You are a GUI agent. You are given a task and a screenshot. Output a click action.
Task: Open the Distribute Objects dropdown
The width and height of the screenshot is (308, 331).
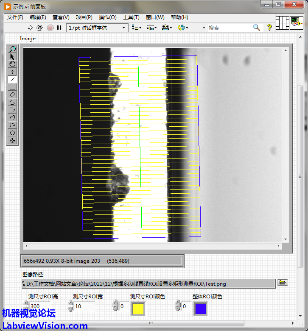click(x=152, y=28)
